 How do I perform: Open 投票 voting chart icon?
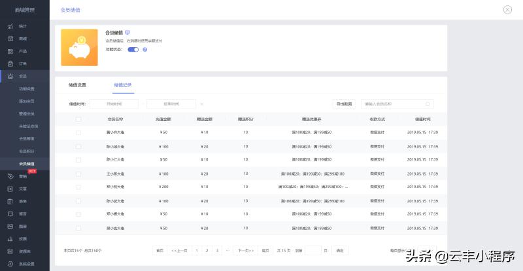tap(10, 238)
